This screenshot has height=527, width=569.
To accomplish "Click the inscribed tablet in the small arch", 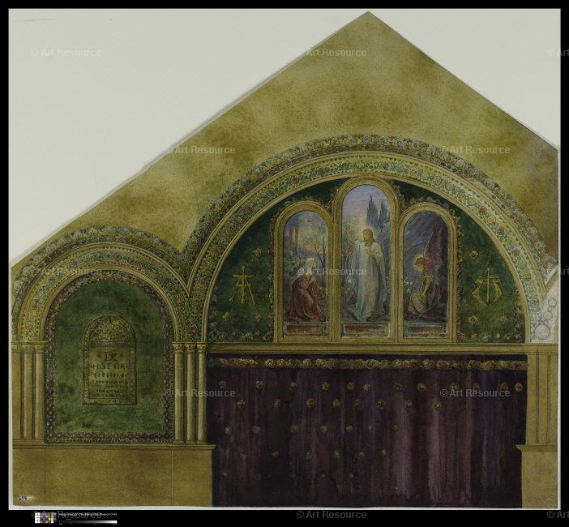I will tap(109, 359).
